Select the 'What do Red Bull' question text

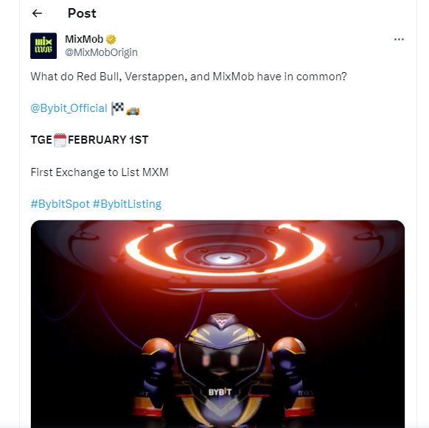coord(189,77)
